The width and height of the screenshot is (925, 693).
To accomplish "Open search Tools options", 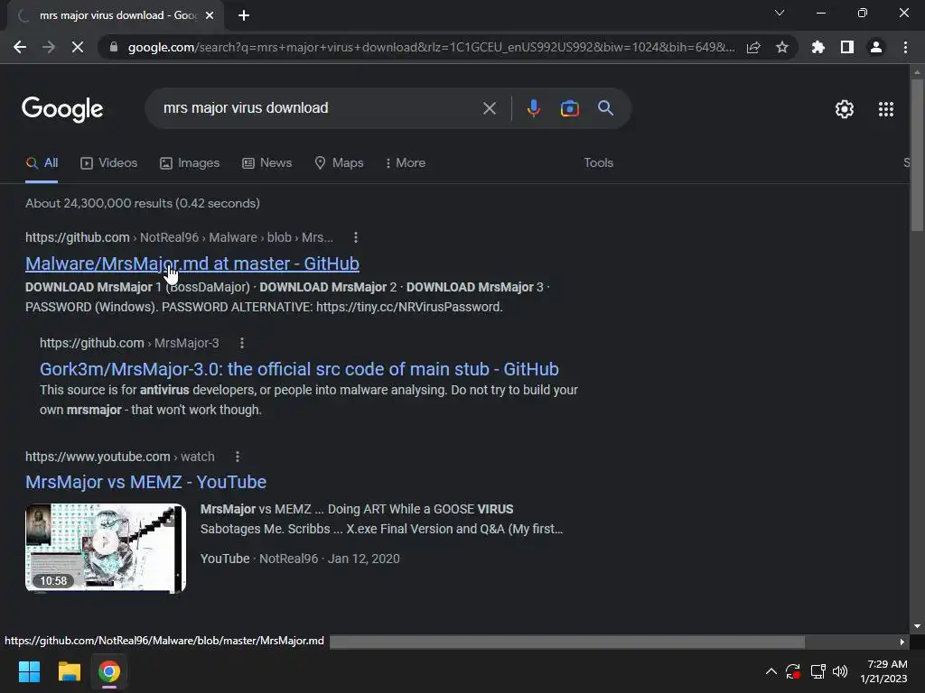I will [x=598, y=163].
